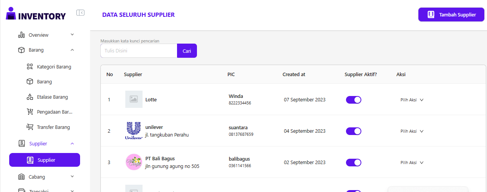Click the Kategori Barang grid icon

(30, 67)
